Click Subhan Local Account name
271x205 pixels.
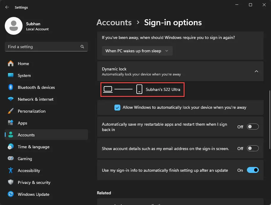(37, 26)
